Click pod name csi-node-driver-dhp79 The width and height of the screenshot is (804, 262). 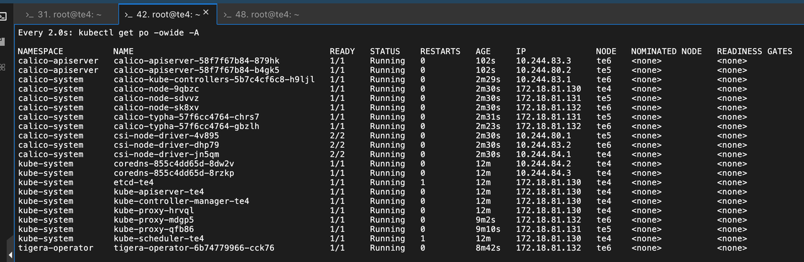pos(166,145)
